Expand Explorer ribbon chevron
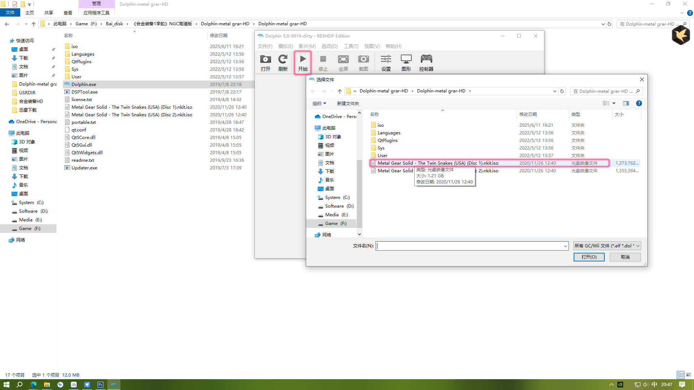This screenshot has width=694, height=390. (x=682, y=13)
